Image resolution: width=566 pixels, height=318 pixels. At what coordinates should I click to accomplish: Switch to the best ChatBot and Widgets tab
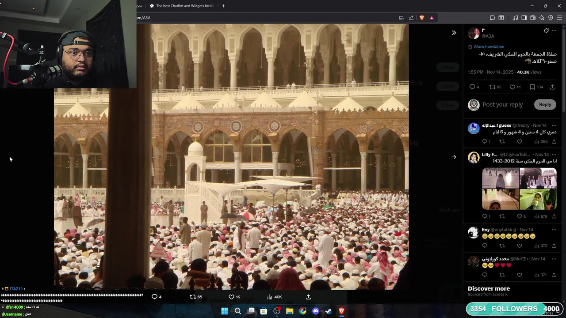point(181,6)
